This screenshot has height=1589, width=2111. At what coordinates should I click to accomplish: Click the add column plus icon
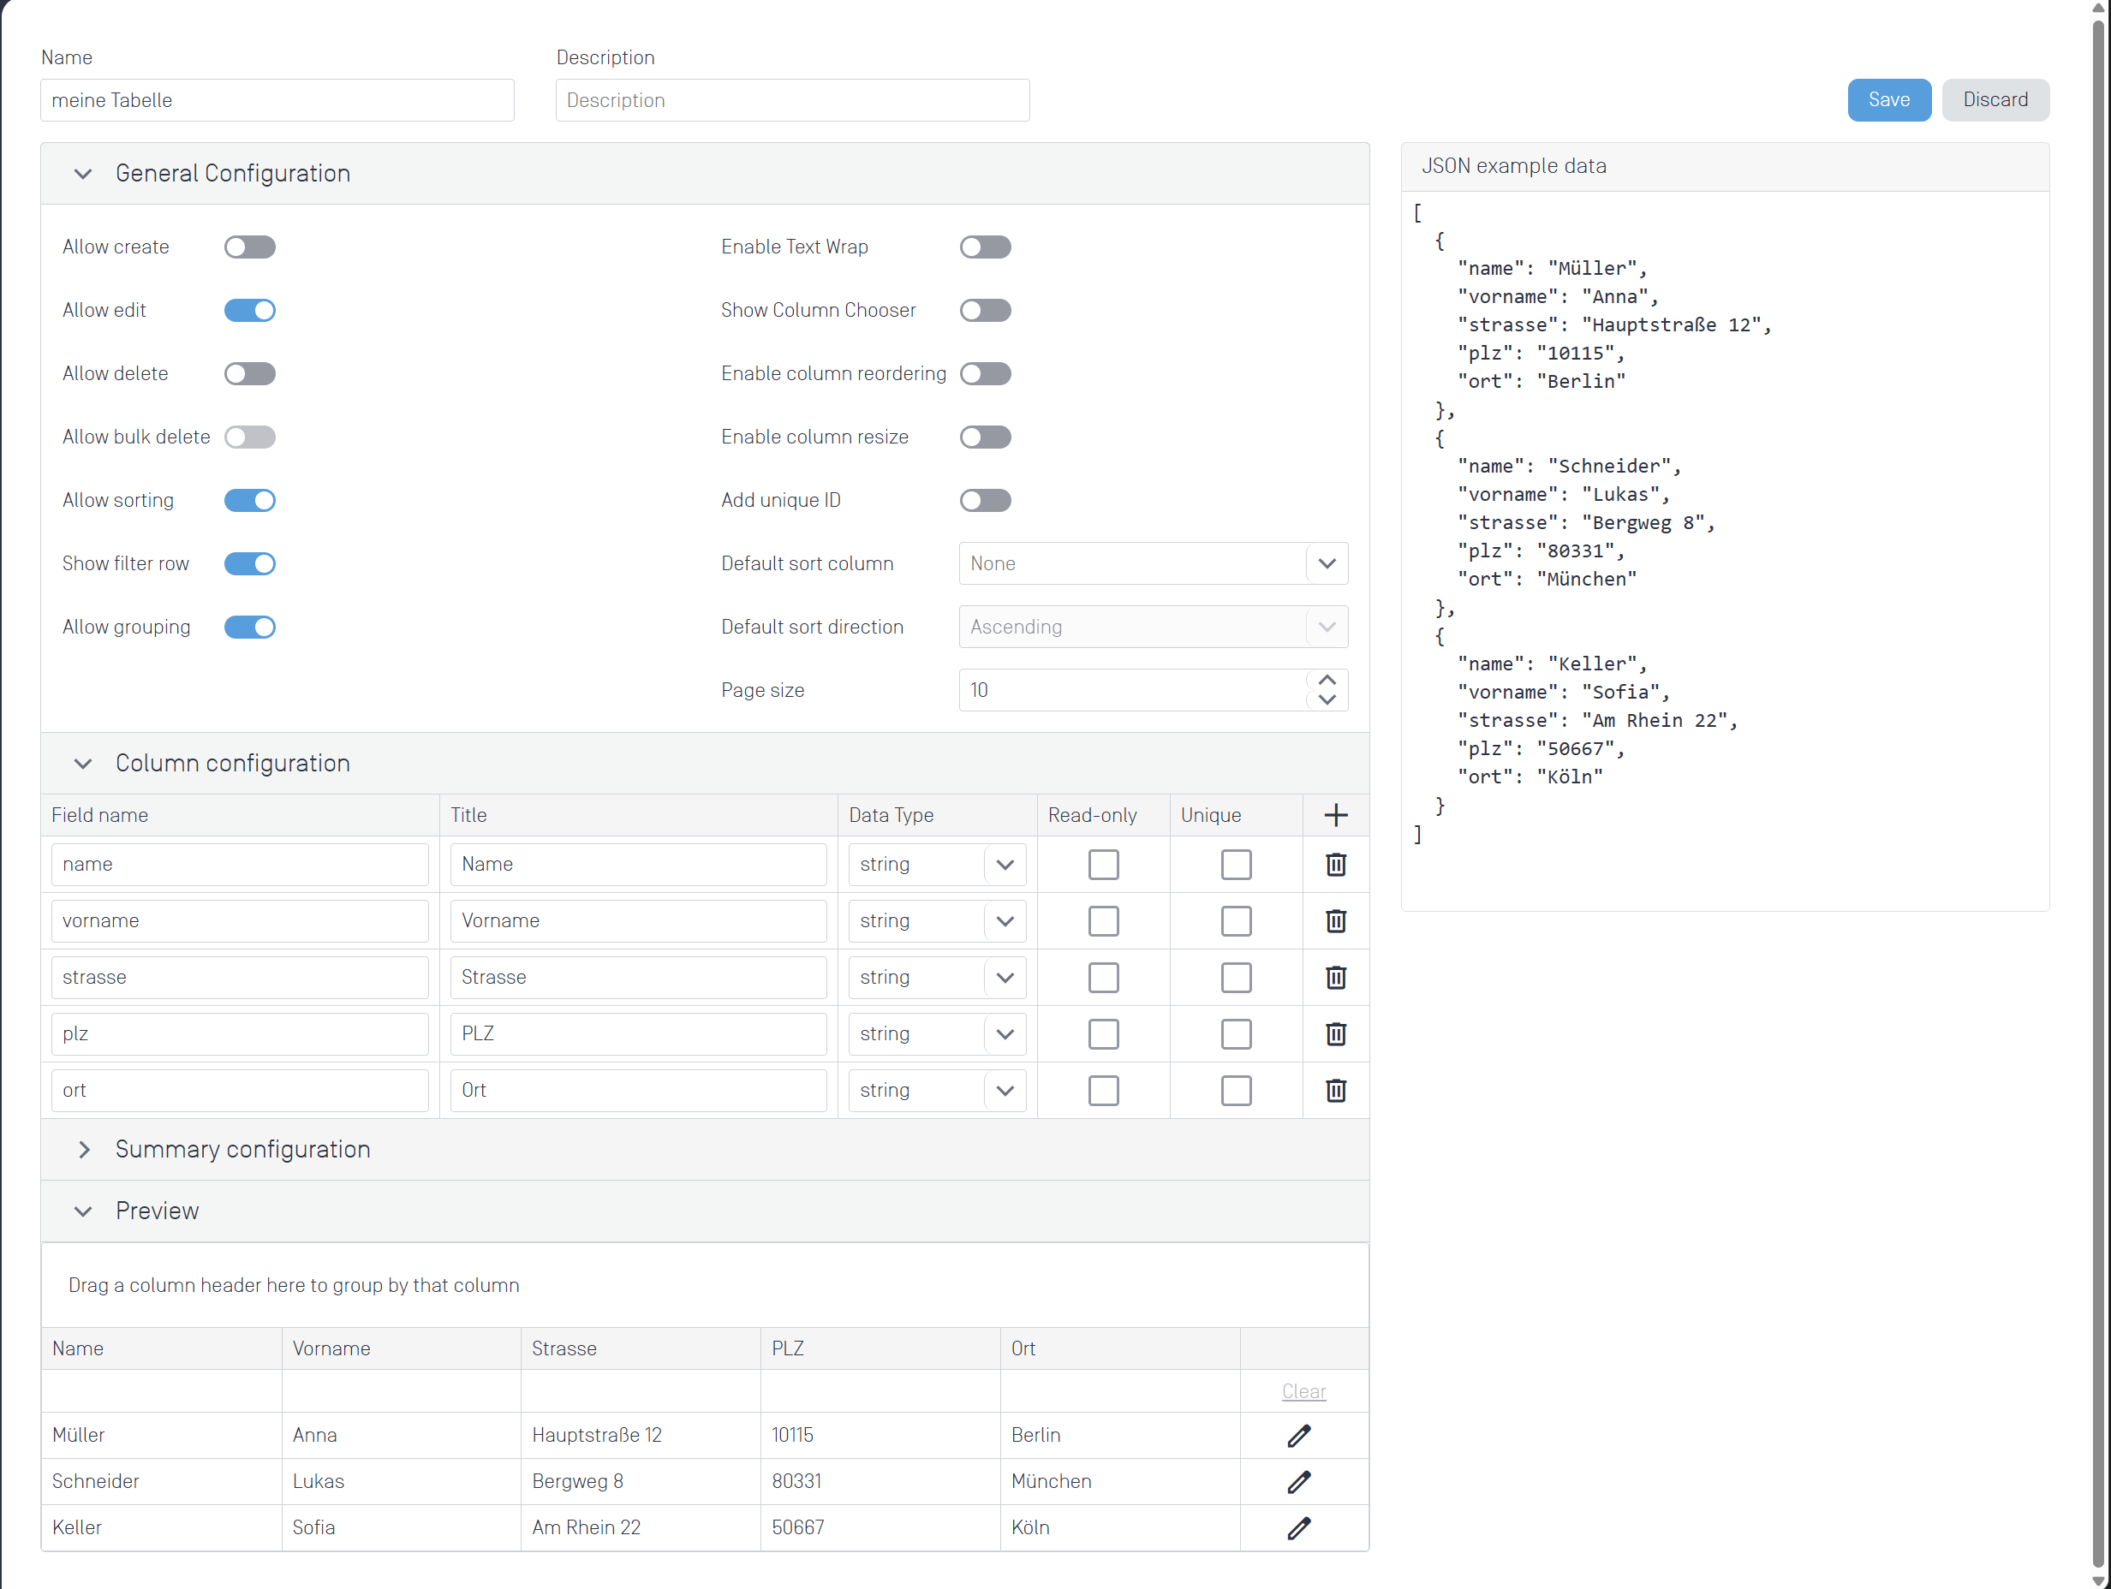1335,814
